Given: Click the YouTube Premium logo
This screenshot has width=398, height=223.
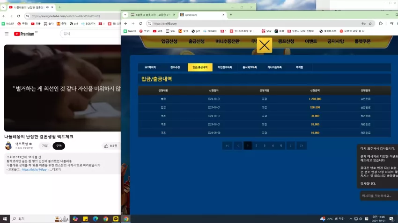Looking at the screenshot, I should click(x=24, y=34).
